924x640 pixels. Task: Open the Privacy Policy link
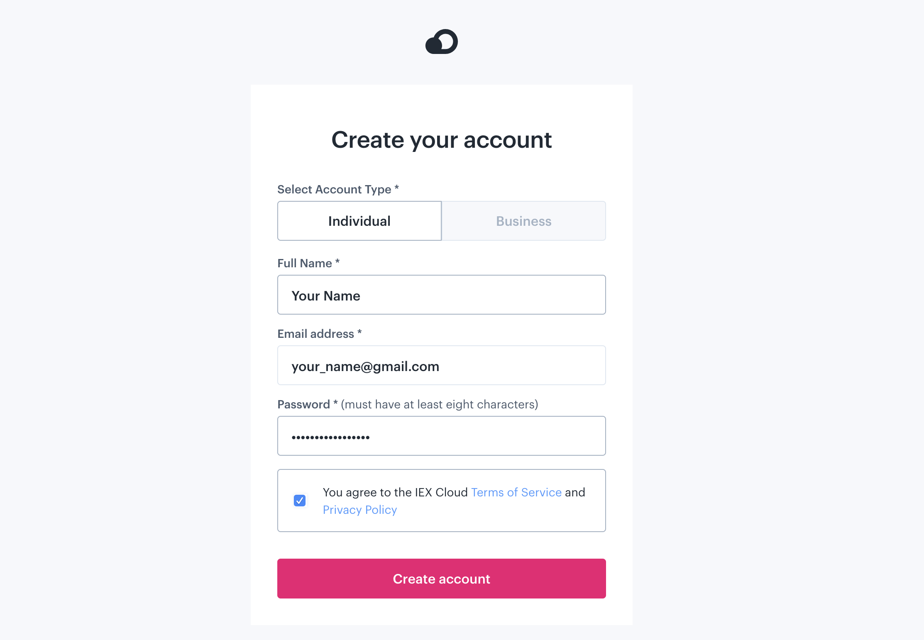(359, 510)
